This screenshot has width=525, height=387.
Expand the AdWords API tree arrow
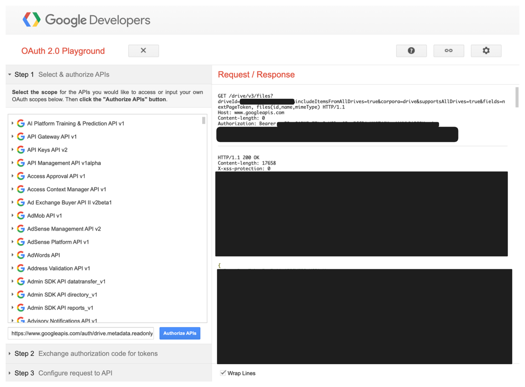tap(12, 255)
